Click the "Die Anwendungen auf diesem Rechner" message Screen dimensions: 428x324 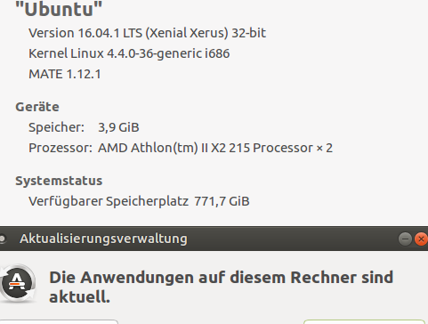[x=221, y=287]
